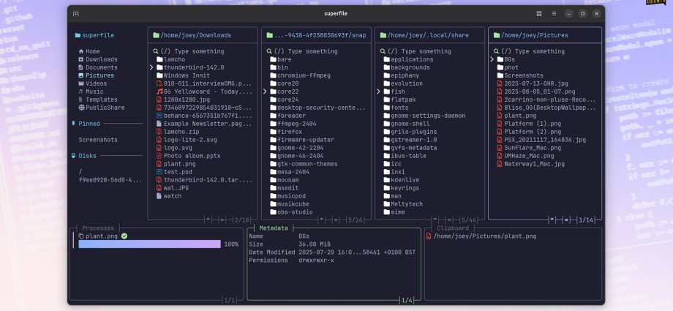Select logo-lite-2.svg file
This screenshot has height=311, width=673.
(187, 140)
